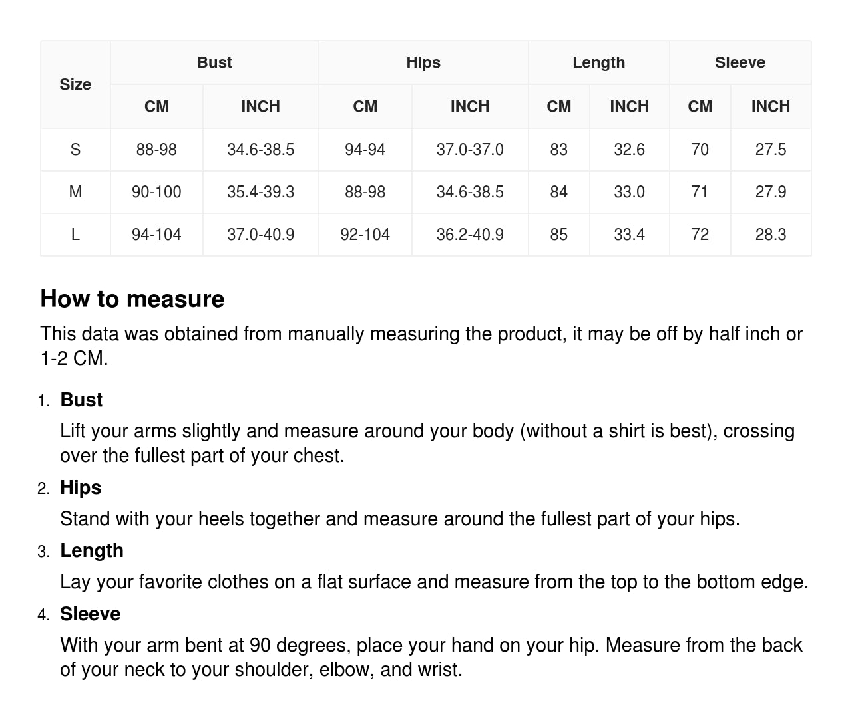Click the 35.4-39.3 bust inch cell

click(x=260, y=192)
